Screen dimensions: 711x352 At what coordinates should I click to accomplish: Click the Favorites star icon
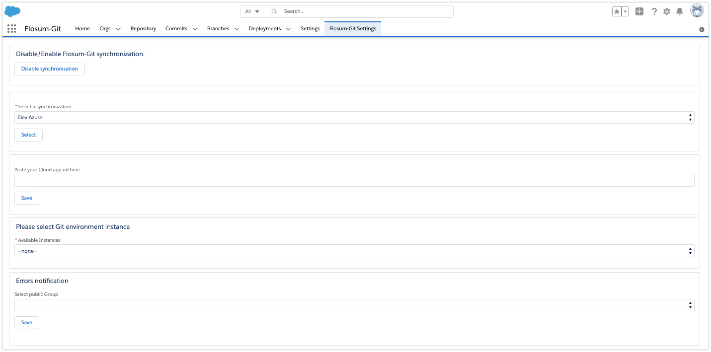(x=617, y=11)
